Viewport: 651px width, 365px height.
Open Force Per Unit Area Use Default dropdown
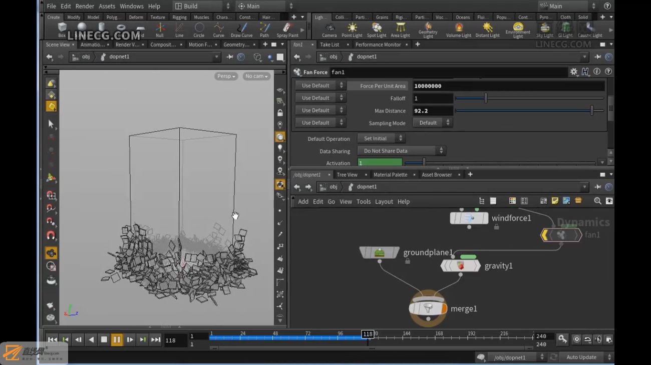coord(320,85)
